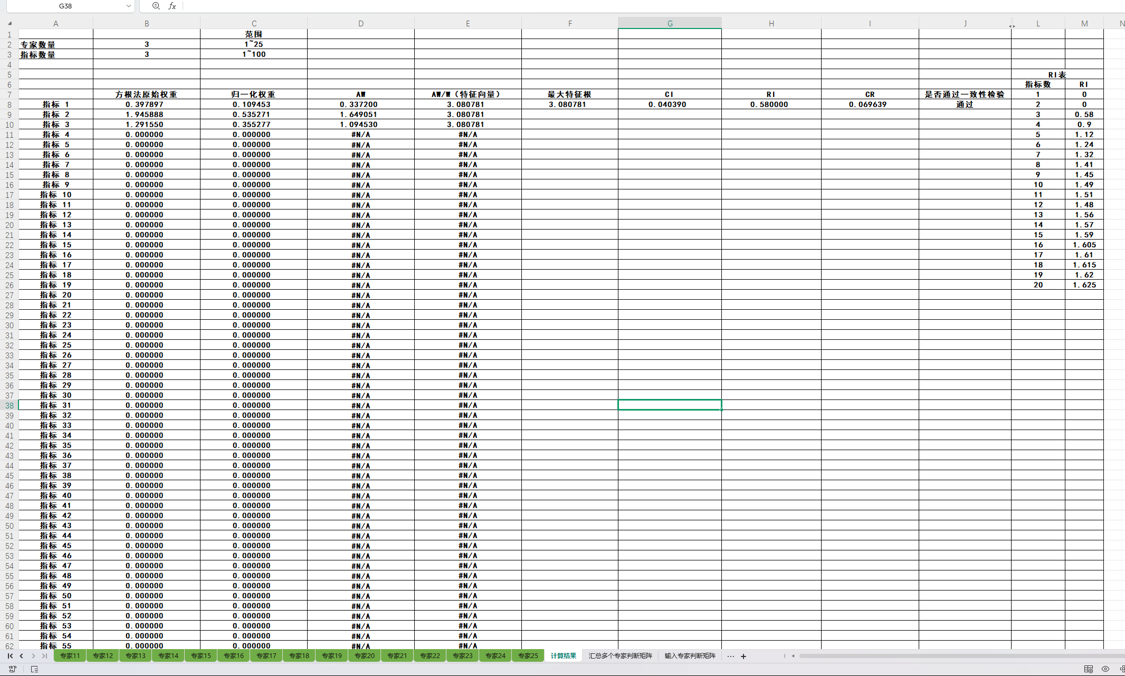
Task: Click the zoom magnifier icon in formula bar
Action: click(156, 6)
